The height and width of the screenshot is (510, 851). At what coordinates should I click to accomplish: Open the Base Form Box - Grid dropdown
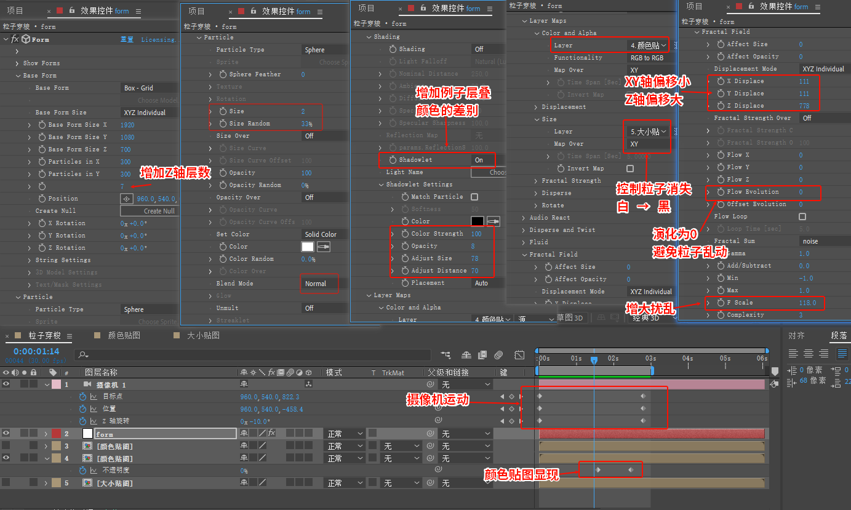click(150, 88)
